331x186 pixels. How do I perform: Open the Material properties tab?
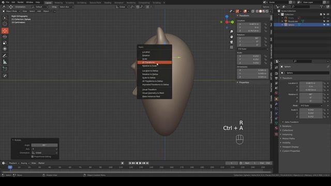click(x=276, y=128)
